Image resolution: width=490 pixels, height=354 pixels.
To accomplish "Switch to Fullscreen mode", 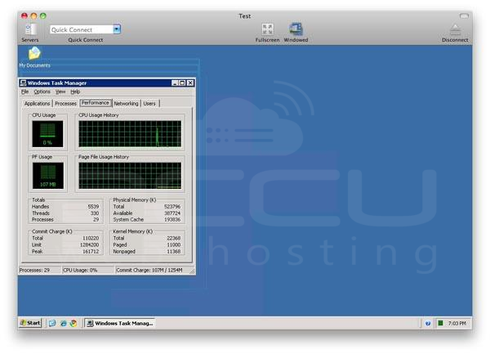I will [268, 29].
